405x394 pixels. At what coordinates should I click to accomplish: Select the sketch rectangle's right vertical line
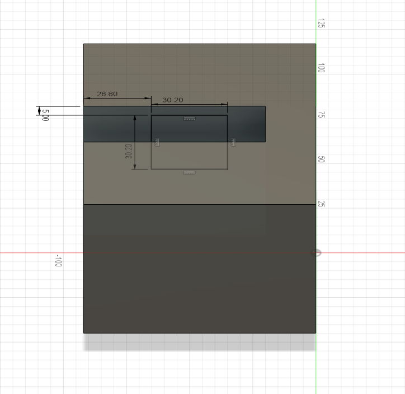coord(228,142)
